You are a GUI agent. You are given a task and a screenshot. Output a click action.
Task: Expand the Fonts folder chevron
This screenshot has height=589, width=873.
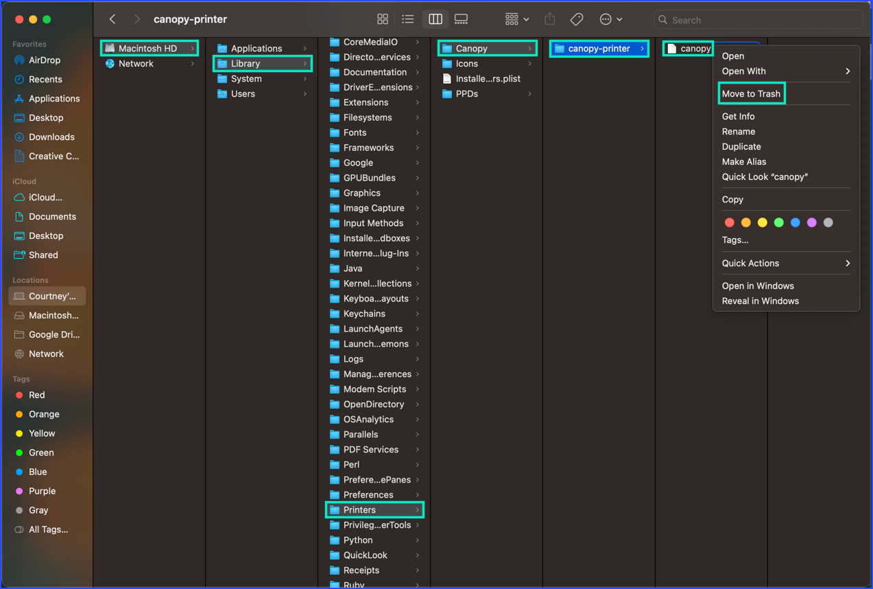click(x=417, y=132)
